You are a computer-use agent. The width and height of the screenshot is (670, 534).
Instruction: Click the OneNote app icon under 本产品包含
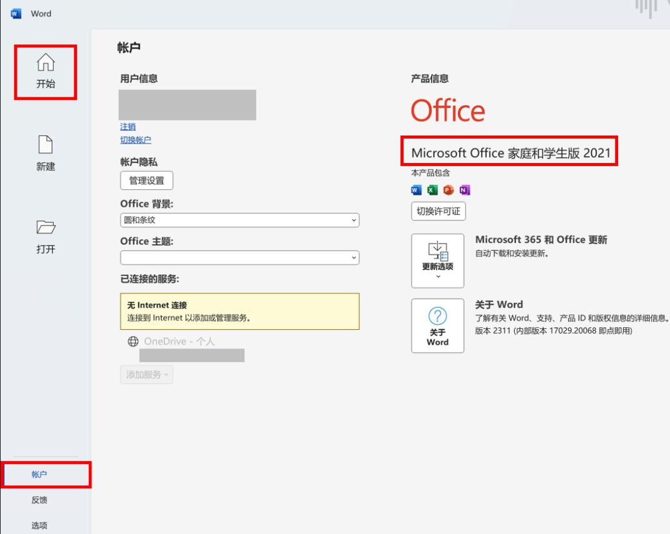click(x=464, y=190)
